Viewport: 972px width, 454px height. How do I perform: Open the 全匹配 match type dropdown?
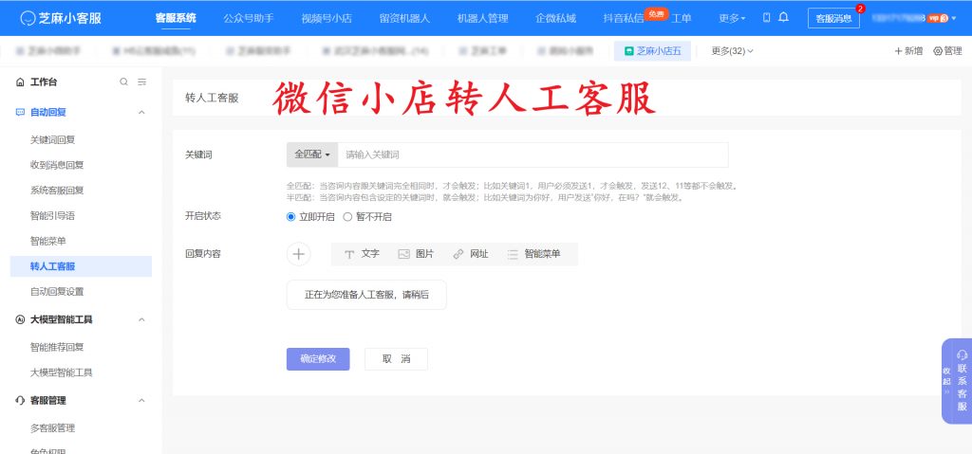click(311, 154)
